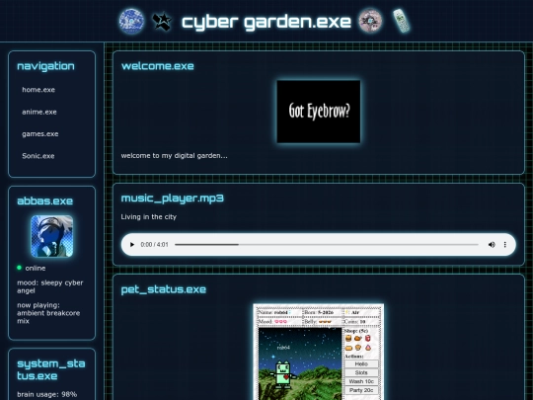Click the 0:00 / 4:01 time display

coord(154,245)
